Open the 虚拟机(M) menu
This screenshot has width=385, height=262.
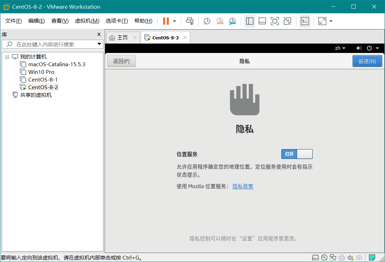pyautogui.click(x=87, y=21)
